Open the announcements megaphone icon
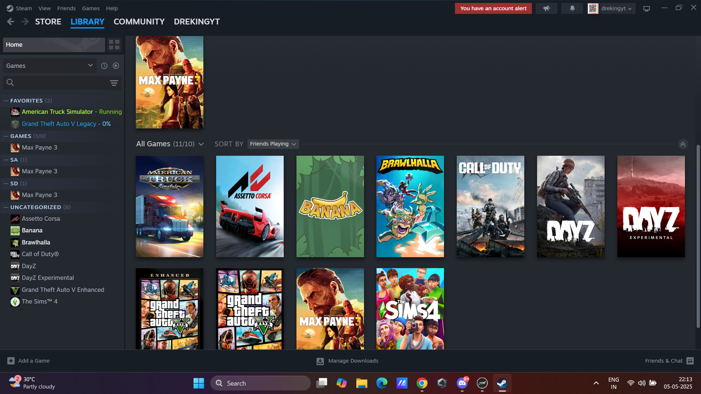The height and width of the screenshot is (394, 701). [x=547, y=8]
